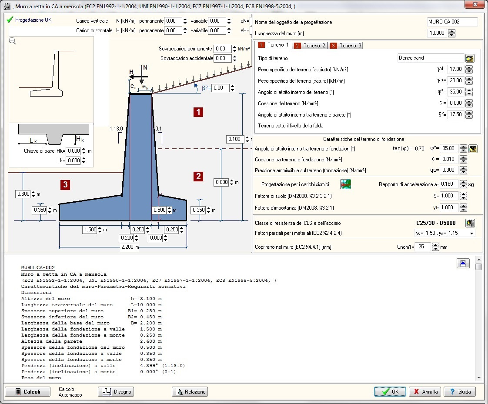Run the Calcoli calculation button
Image resolution: width=488 pixels, height=404 pixels.
tap(28, 391)
